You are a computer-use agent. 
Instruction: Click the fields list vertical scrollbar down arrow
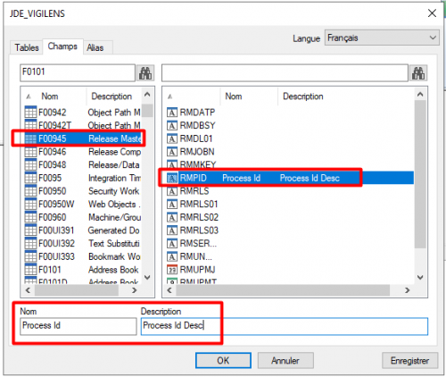(x=420, y=277)
